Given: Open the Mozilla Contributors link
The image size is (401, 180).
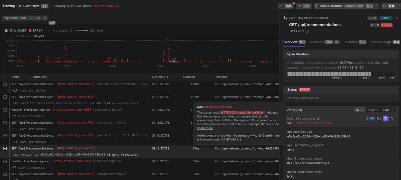Looking at the screenshot, I should pos(265,136).
